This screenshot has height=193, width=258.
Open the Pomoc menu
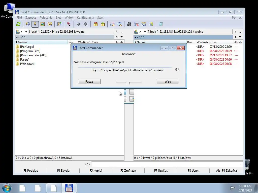coord(237,18)
